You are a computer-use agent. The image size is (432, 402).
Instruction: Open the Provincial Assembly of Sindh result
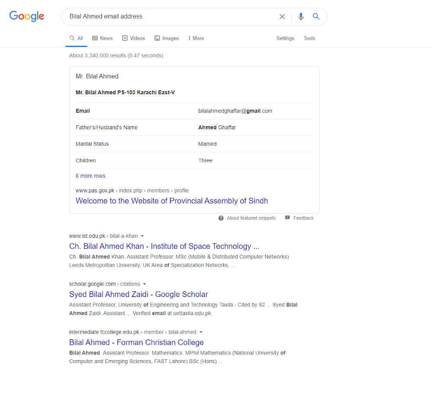click(x=172, y=201)
